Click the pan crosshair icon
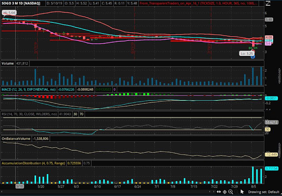The image size is (282, 196). [225, 192]
